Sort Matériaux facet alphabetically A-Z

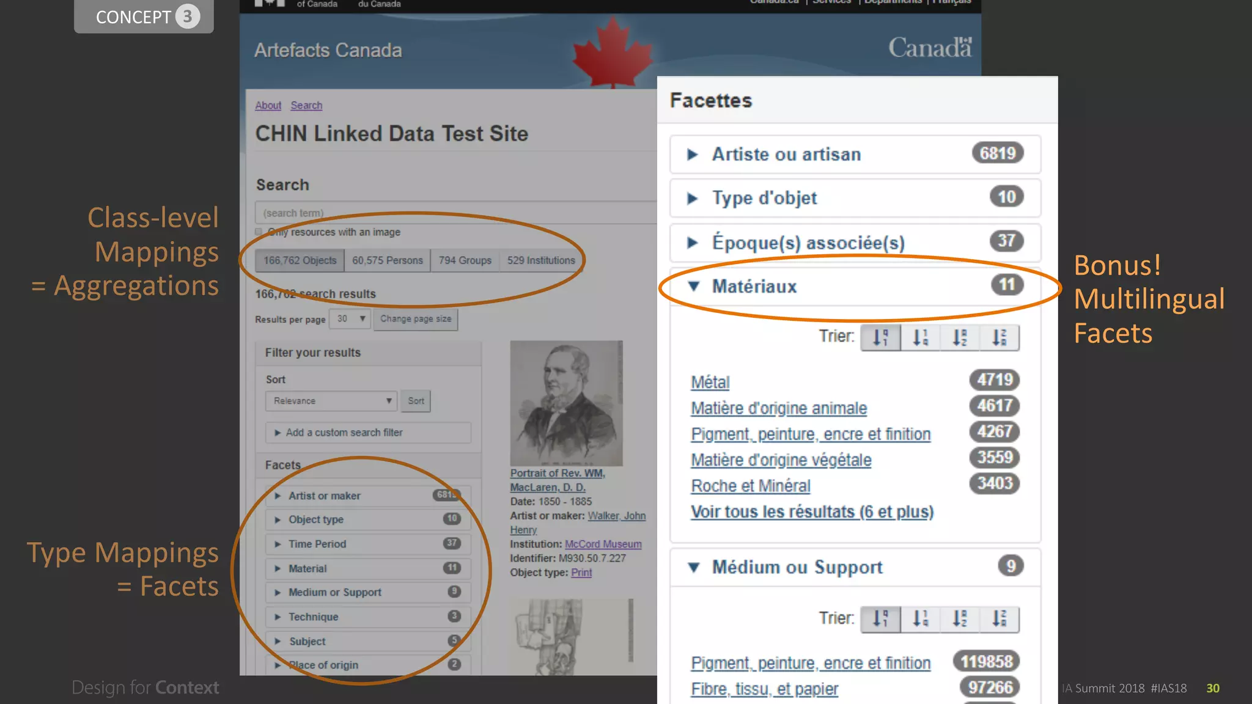click(960, 337)
